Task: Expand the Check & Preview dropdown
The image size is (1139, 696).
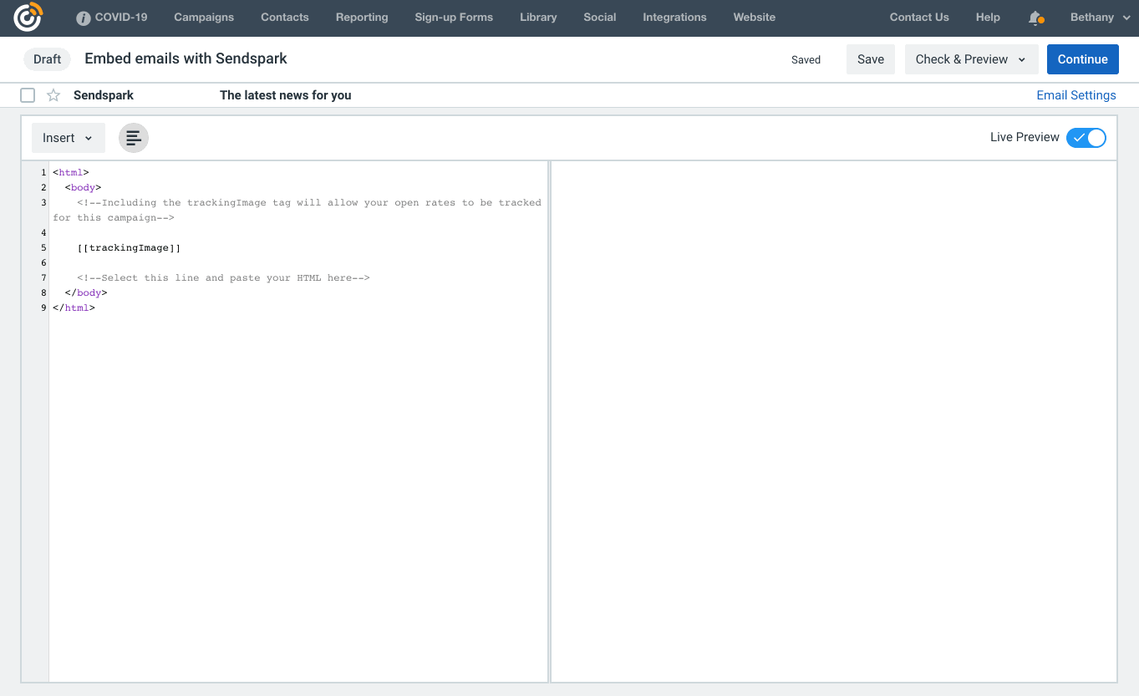Action: coord(971,59)
